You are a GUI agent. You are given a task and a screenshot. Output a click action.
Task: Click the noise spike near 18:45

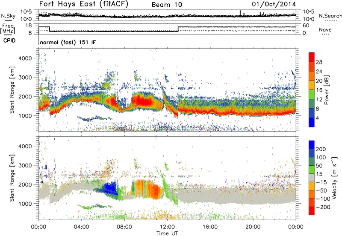click(240, 14)
